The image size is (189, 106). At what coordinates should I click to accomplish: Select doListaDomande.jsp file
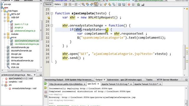20,47
